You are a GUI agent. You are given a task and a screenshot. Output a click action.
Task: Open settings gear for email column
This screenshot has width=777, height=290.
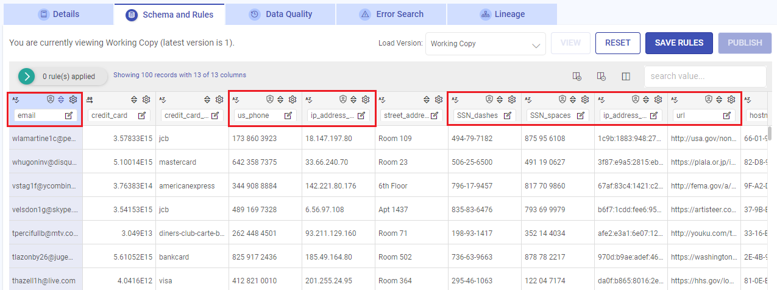[x=73, y=100]
